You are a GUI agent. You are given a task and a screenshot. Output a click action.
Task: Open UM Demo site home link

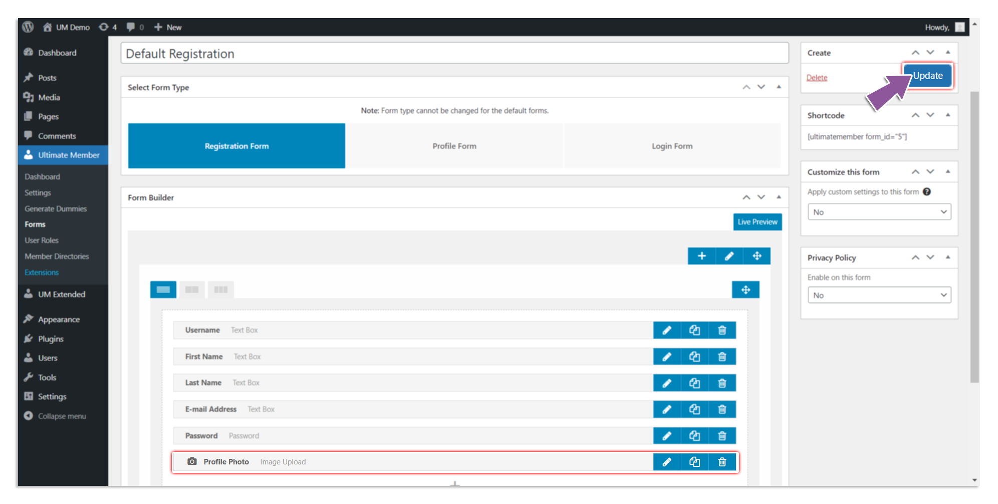pos(66,27)
